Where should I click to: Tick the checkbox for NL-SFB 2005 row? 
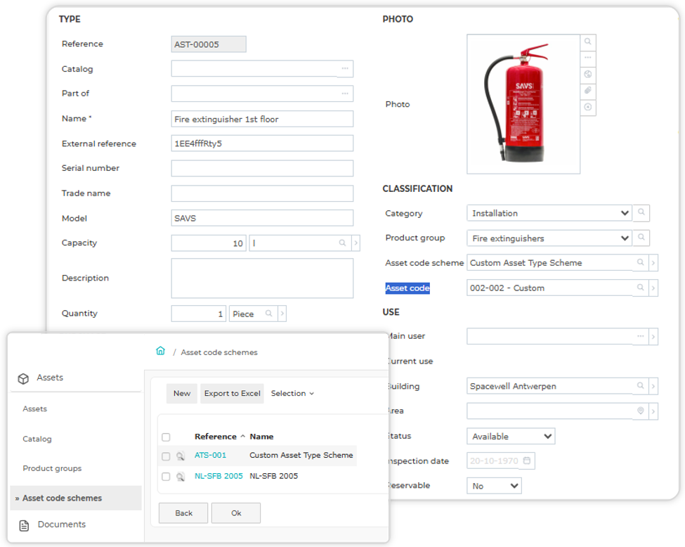[x=166, y=476]
